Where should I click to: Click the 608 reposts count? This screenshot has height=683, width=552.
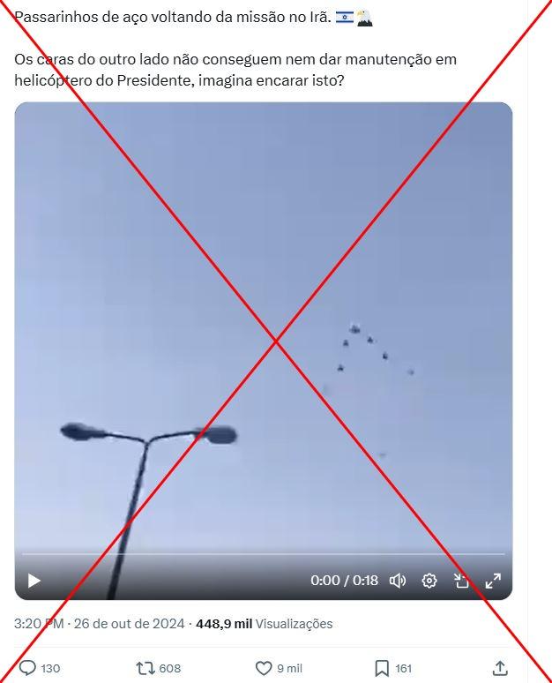[170, 668]
